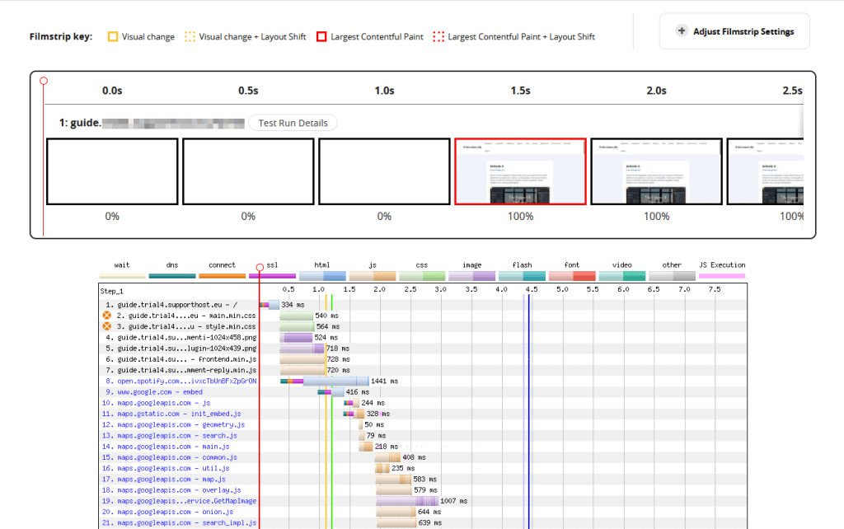Screen dimensions: 844x529
Task: Open request 20 onion.js link
Action: pyautogui.click(x=167, y=512)
